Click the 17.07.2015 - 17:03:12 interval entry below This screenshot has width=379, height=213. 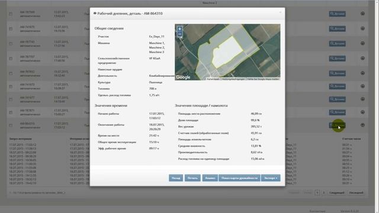pos(23,145)
